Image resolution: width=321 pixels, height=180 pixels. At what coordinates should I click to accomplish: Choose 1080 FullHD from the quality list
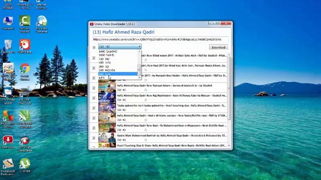118,55
